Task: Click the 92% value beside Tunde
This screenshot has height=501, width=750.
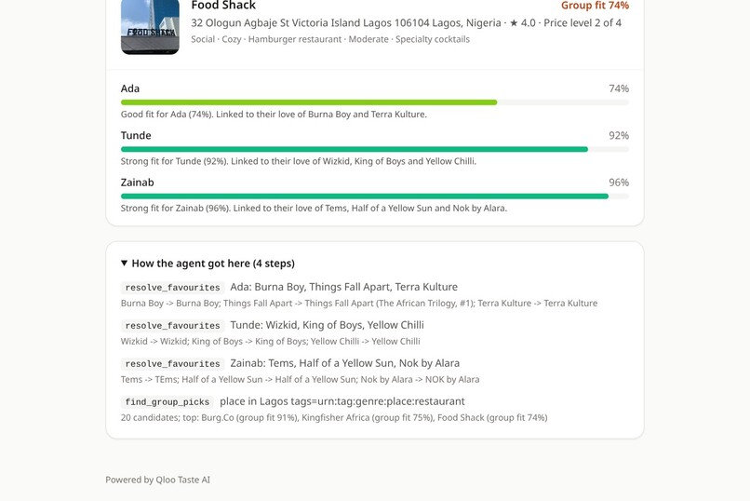Action: click(619, 135)
